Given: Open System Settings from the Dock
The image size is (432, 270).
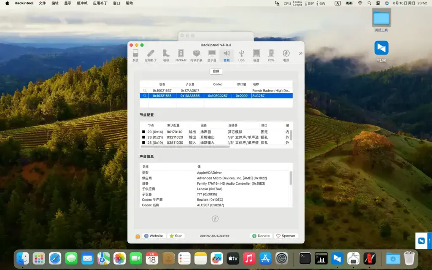Looking at the screenshot, I should 281,259.
